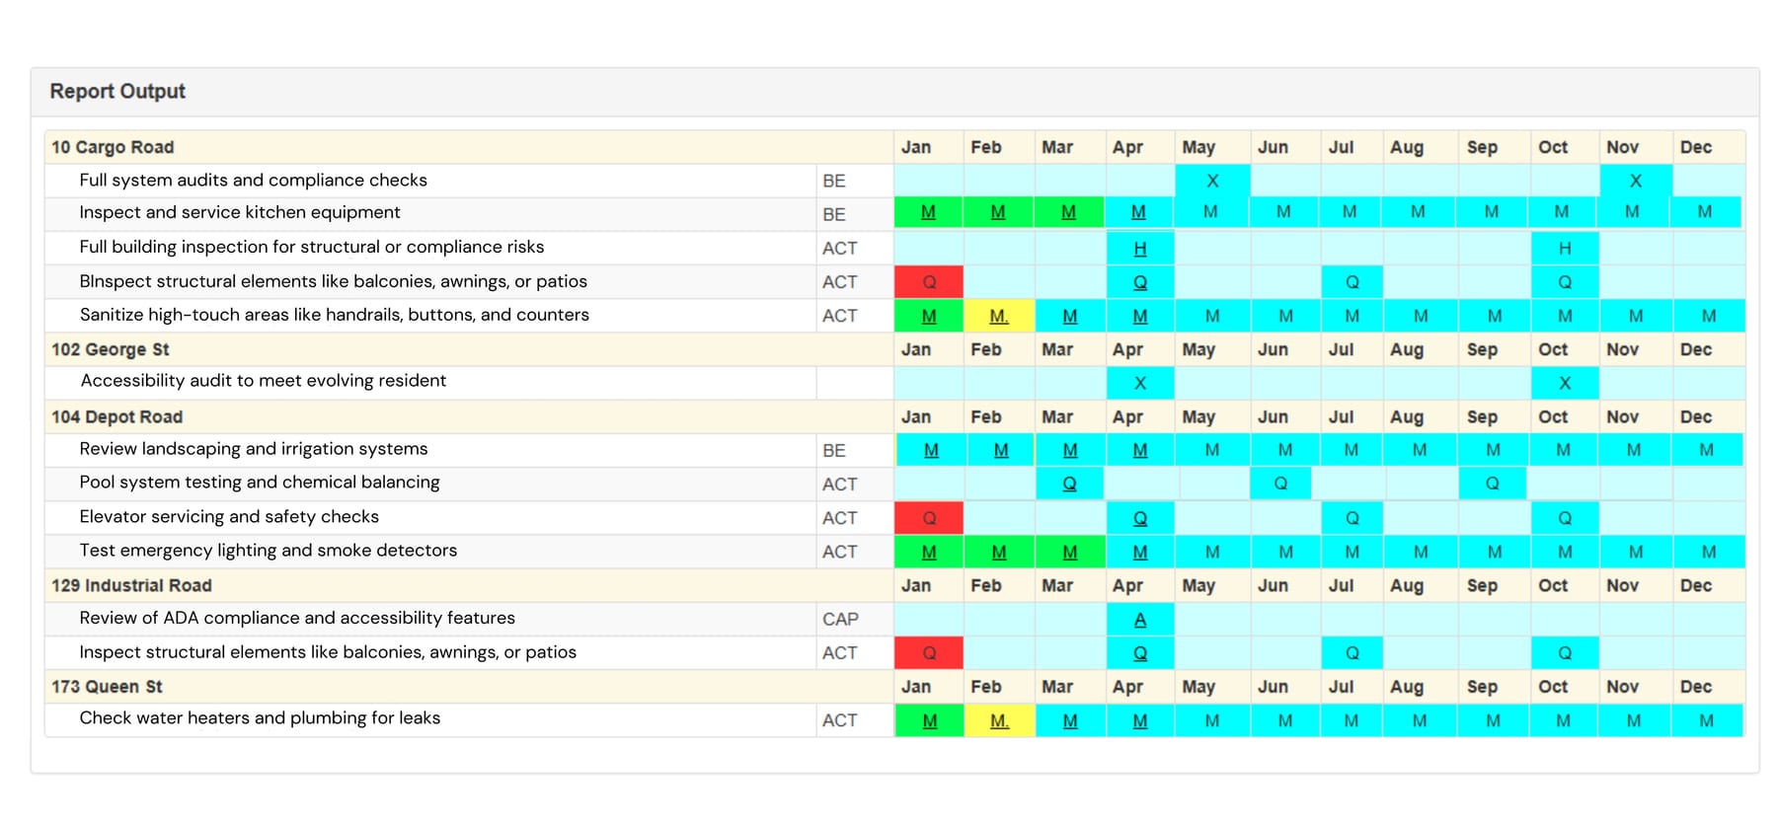1777x823 pixels.
Task: Open January M link for Check water heaters
Action: [x=930, y=721]
